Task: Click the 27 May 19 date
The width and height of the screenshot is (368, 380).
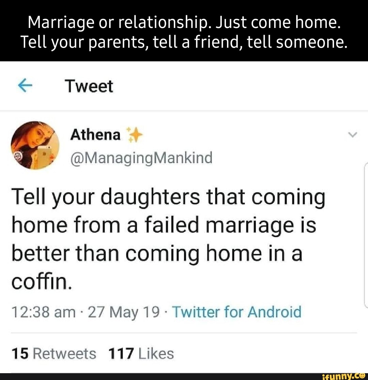Action: [124, 312]
